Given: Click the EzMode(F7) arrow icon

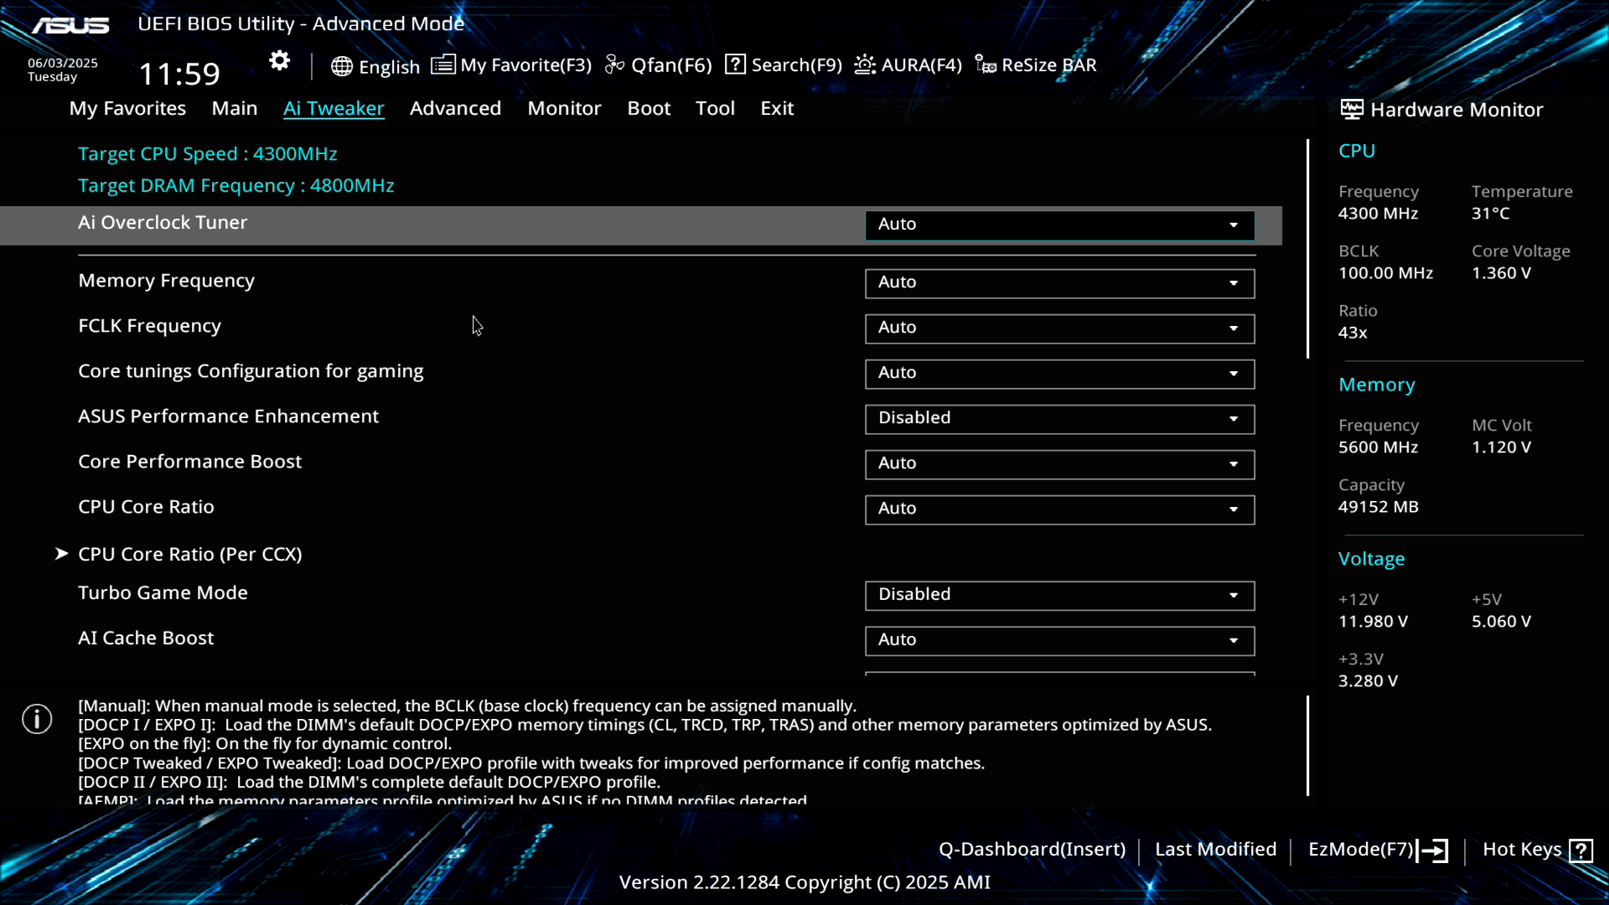Looking at the screenshot, I should tap(1433, 851).
